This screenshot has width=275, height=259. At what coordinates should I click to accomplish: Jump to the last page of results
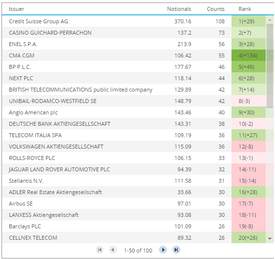click(176, 250)
